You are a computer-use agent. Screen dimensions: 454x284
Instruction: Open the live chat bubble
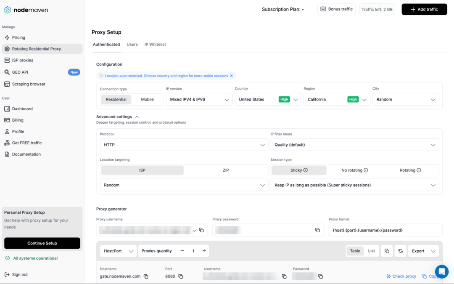pyautogui.click(x=441, y=271)
